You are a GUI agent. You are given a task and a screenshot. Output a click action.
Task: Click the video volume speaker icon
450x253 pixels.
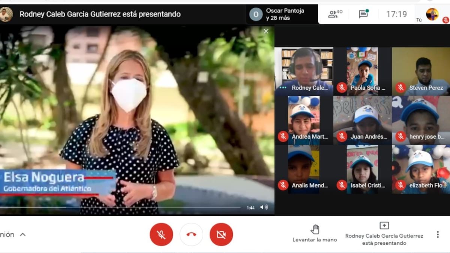point(264,207)
